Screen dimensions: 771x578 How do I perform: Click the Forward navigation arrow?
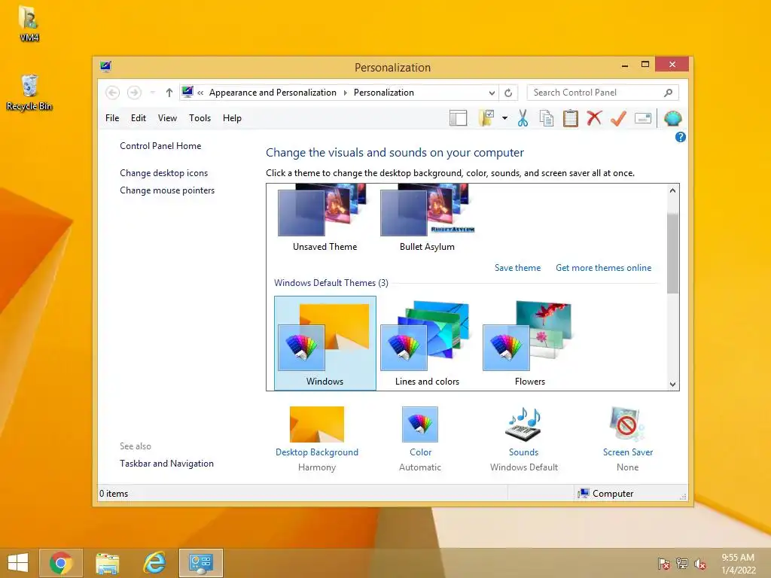click(x=134, y=93)
